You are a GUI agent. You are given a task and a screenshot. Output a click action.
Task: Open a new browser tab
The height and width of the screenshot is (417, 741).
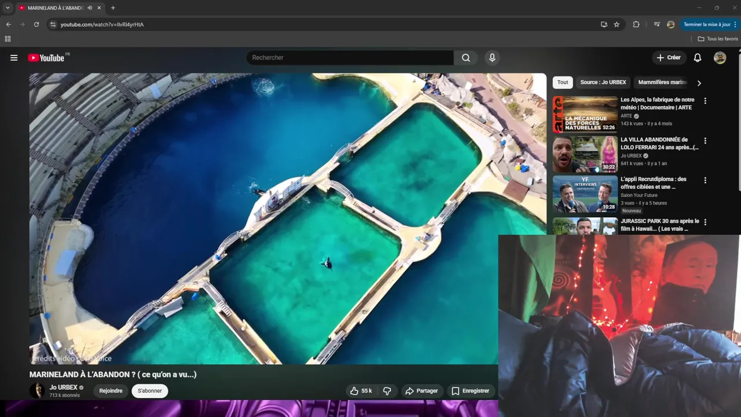(x=113, y=8)
